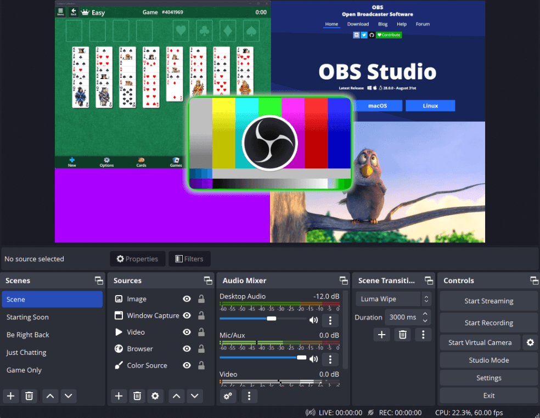The image size is (540, 418).
Task: Click Linux button in browser preview
Action: [x=430, y=106]
